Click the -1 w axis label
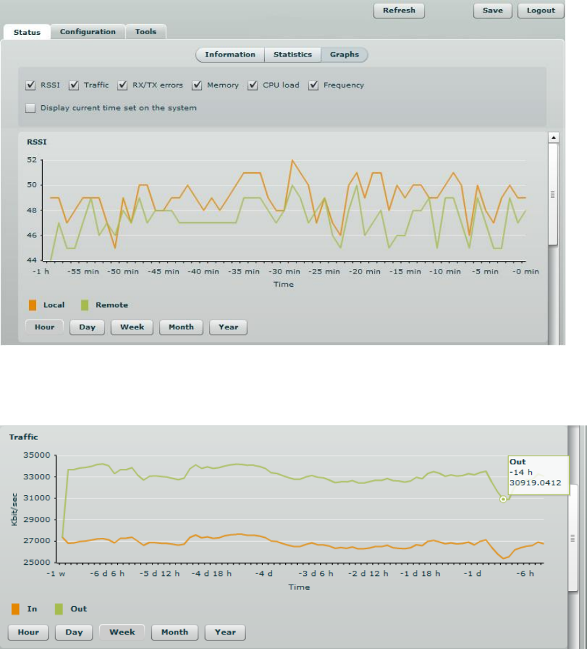The image size is (587, 649). coord(56,573)
